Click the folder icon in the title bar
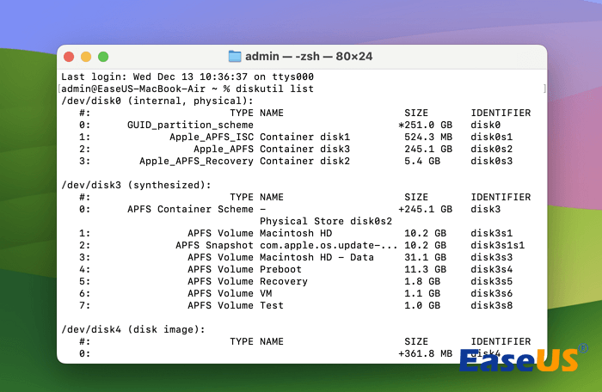 (235, 56)
